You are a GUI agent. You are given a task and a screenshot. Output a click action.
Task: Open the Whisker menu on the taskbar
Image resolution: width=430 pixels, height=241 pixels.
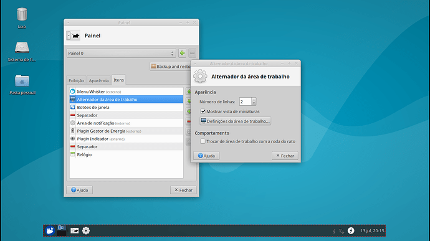click(50, 230)
